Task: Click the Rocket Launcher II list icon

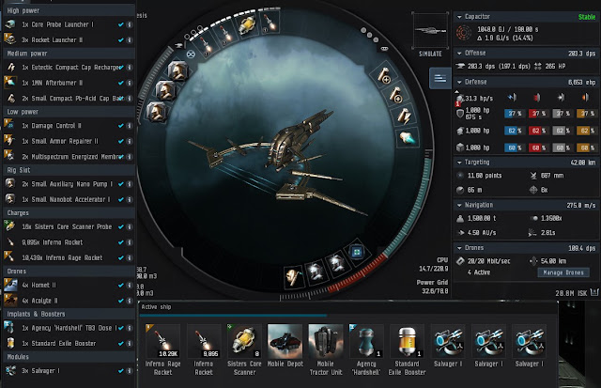Action: [x=10, y=39]
